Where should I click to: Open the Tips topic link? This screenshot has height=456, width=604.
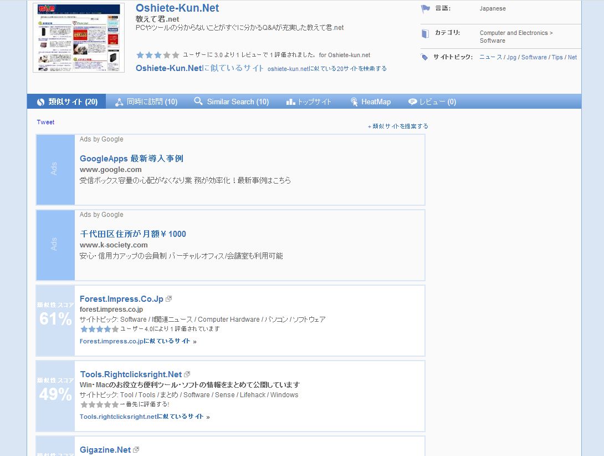[x=557, y=57]
